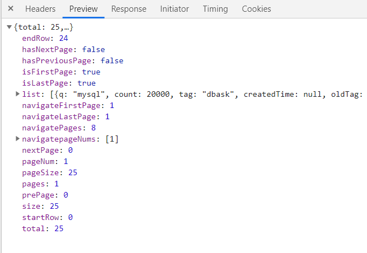
Task: Open the Initiator tab
Action: tap(175, 9)
